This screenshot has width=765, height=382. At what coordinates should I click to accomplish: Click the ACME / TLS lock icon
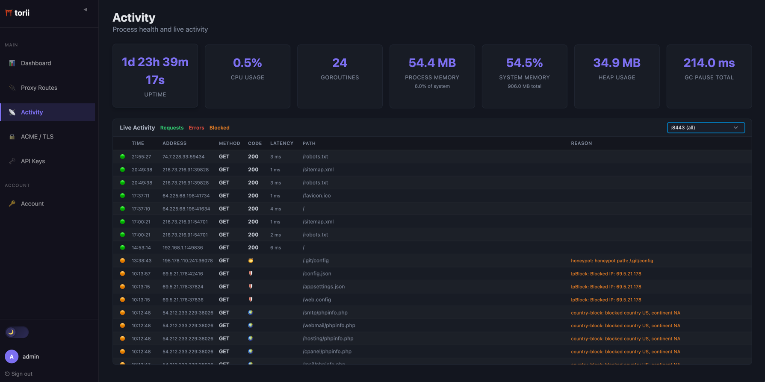12,137
